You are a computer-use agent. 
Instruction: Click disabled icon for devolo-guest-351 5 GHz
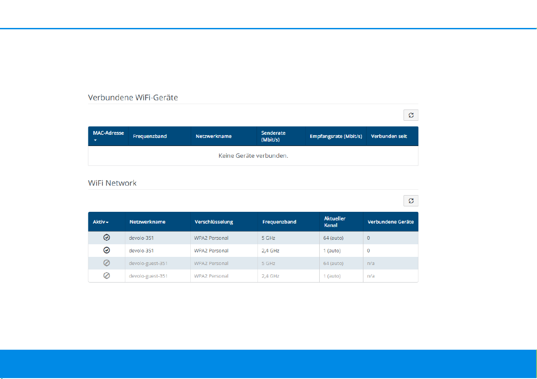point(106,263)
